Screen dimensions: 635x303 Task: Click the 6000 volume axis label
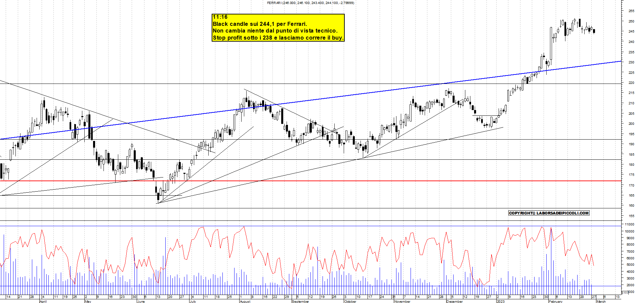(x=630, y=258)
